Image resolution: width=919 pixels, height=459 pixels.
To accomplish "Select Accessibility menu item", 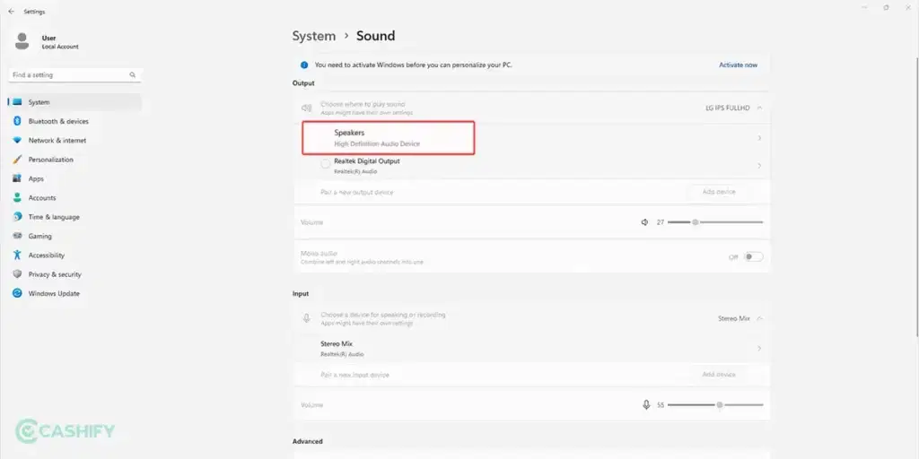I will (75, 255).
